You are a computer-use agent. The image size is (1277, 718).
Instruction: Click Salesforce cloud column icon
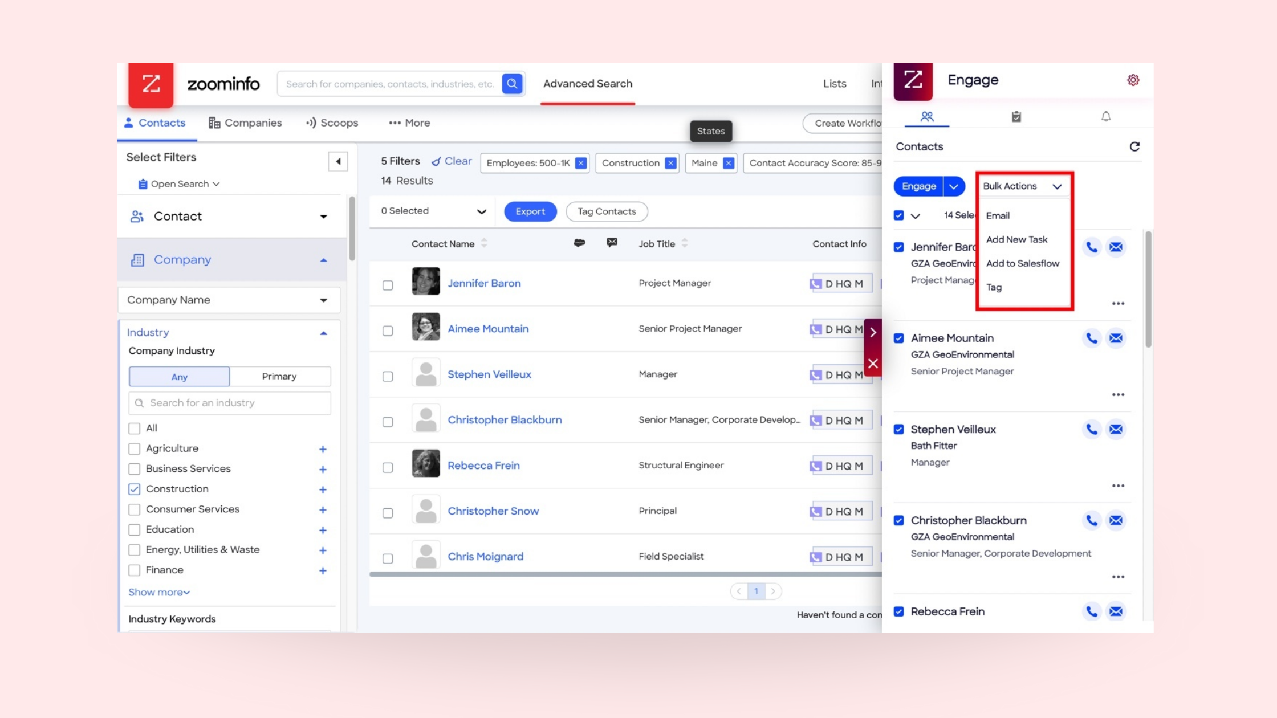[579, 243]
